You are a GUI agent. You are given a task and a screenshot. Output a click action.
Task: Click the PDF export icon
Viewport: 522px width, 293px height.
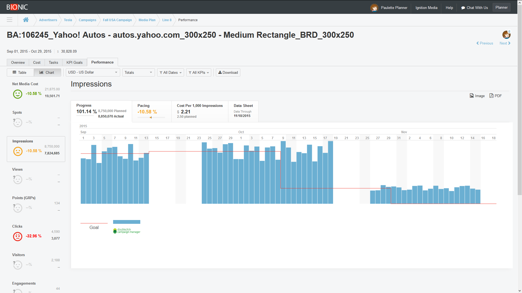[492, 95]
